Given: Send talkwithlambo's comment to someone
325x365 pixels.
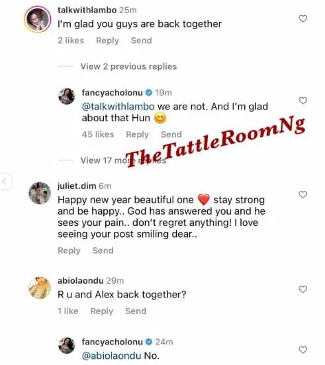Looking at the screenshot, I should click(141, 40).
